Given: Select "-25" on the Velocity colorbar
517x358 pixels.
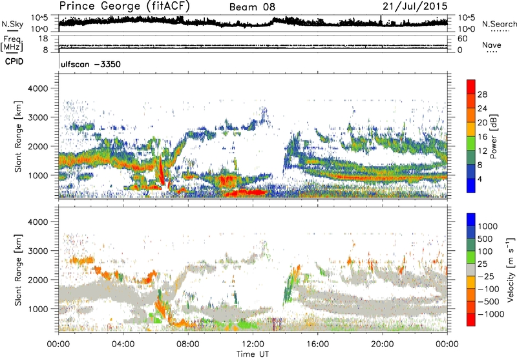Looking at the screenshot, I should click(485, 276).
